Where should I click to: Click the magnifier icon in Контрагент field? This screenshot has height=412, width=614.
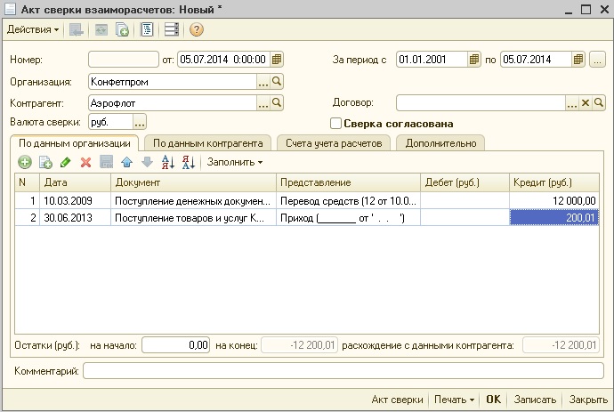tap(277, 103)
